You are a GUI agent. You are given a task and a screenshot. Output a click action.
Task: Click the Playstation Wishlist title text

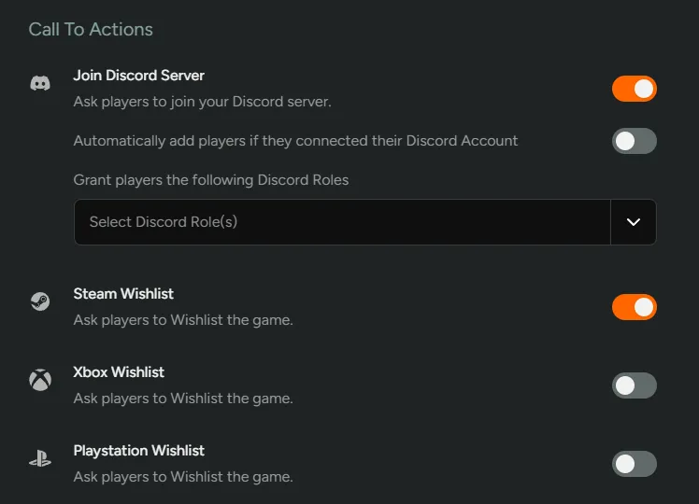coord(139,450)
